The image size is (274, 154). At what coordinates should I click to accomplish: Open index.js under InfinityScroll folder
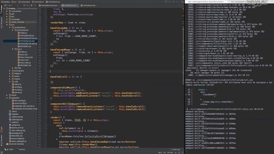coord(22,33)
